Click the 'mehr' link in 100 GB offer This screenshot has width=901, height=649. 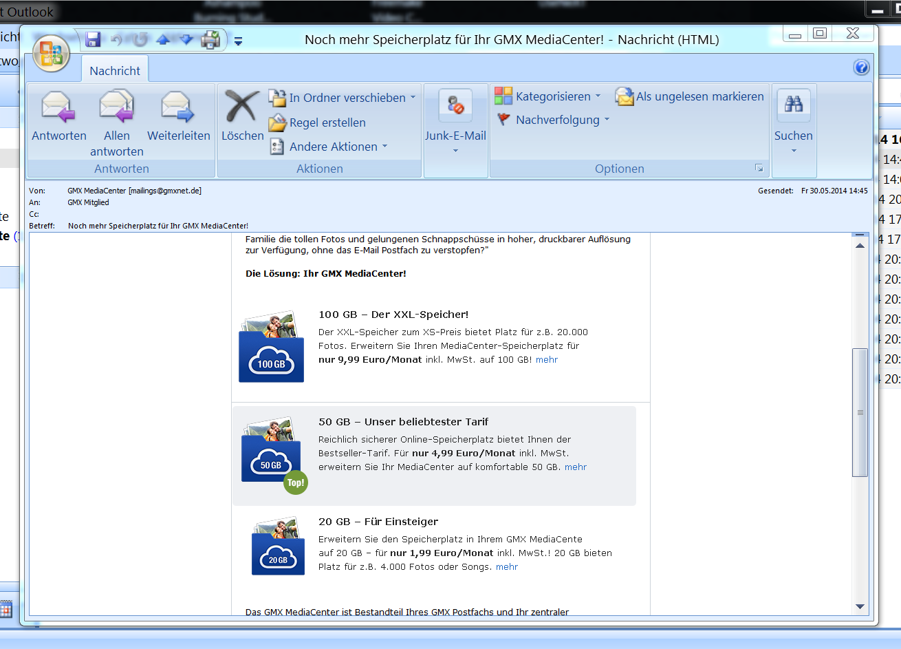pyautogui.click(x=547, y=359)
